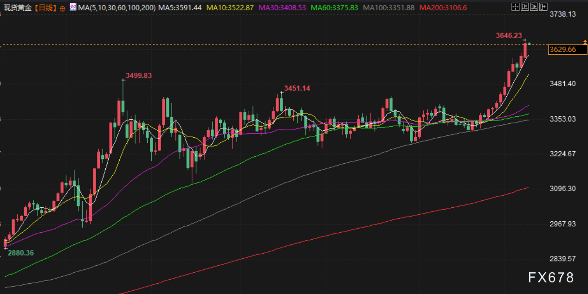Click the 3646.23 high price marker
The width and height of the screenshot is (588, 294).
[509, 35]
